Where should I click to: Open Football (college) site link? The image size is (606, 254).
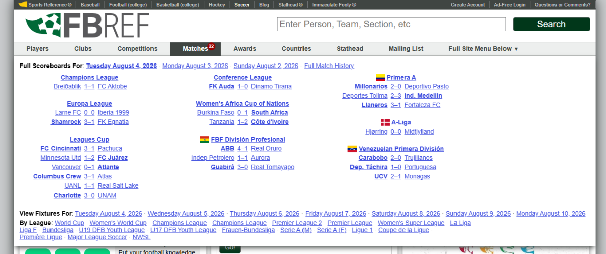[x=128, y=5]
